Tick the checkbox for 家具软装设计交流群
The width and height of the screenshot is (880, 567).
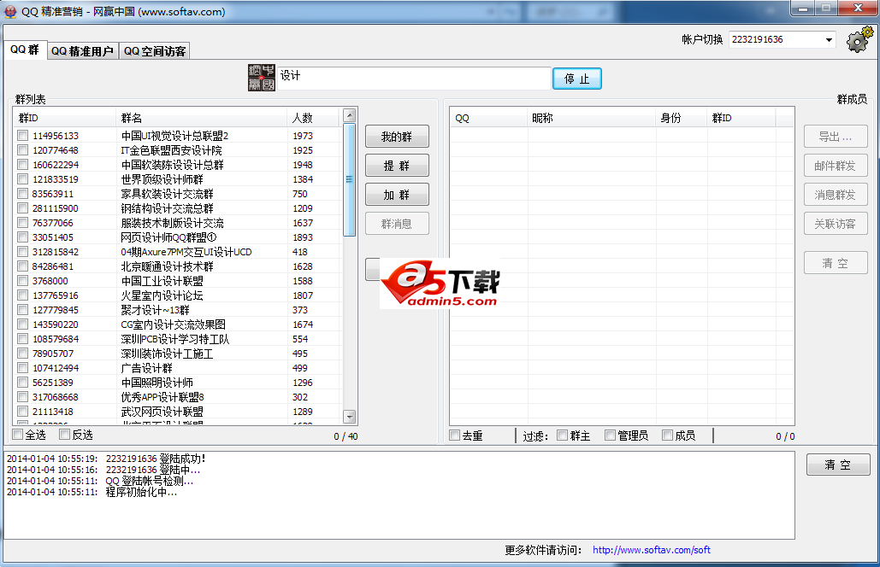[x=22, y=194]
